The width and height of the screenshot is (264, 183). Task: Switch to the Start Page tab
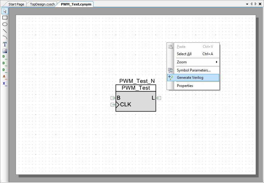[16, 4]
